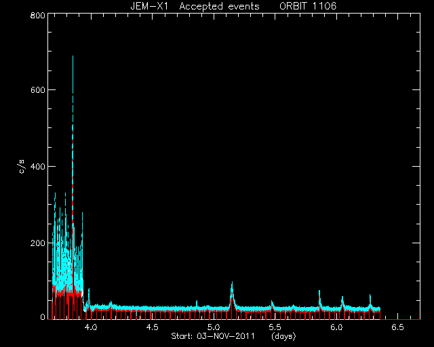Click the Start: 03-NOV-2011 x-axis label
This screenshot has height=347, width=434.
click(x=213, y=336)
